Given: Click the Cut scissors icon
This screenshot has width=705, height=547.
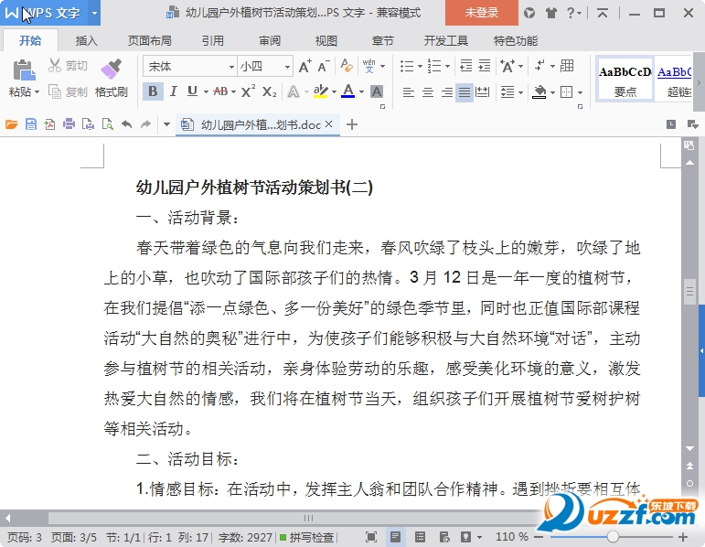Looking at the screenshot, I should point(54,65).
